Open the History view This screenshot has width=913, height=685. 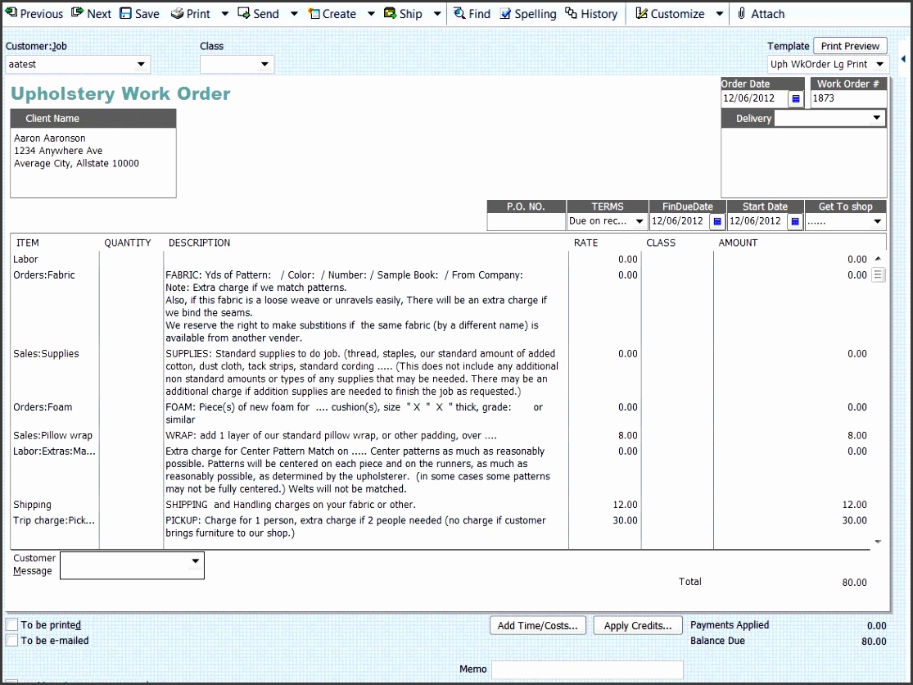[x=591, y=13]
